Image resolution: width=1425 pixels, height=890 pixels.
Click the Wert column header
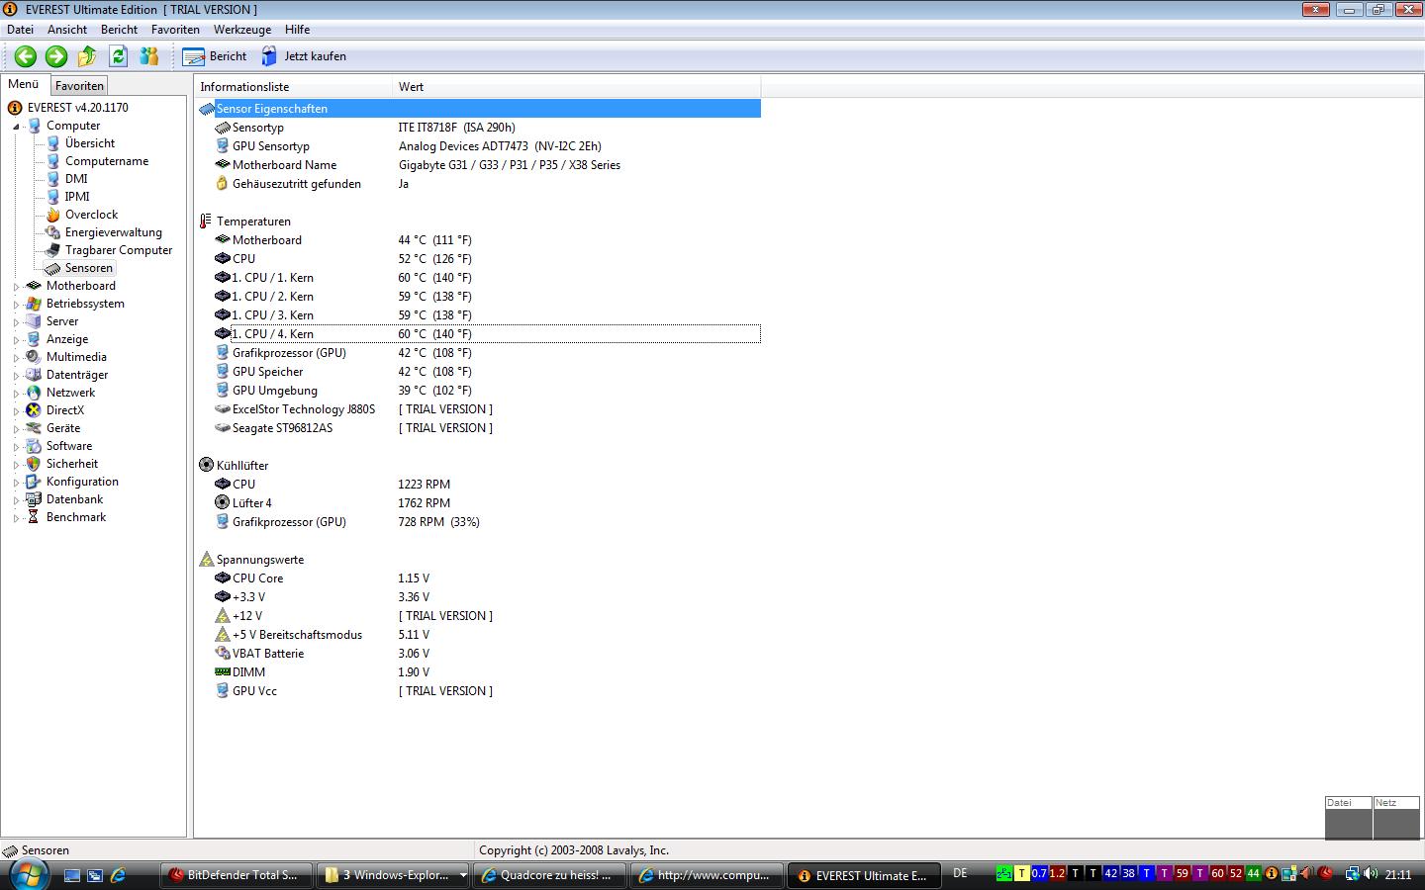click(x=577, y=87)
